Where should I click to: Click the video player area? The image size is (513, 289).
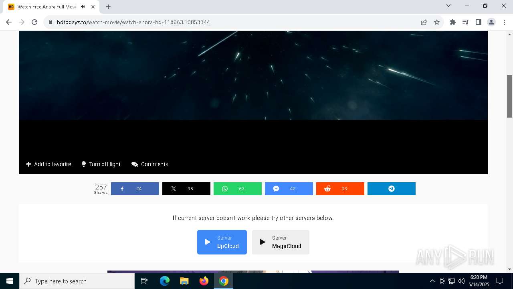[253, 92]
